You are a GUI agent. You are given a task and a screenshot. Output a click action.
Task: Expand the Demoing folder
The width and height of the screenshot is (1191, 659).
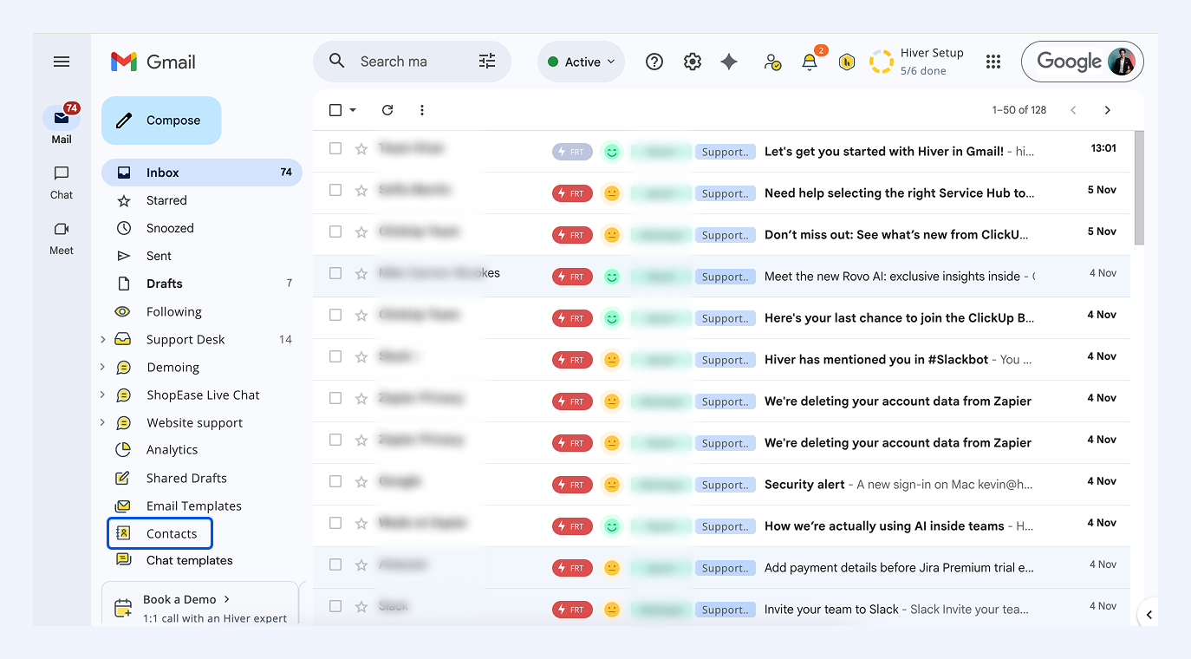point(102,367)
